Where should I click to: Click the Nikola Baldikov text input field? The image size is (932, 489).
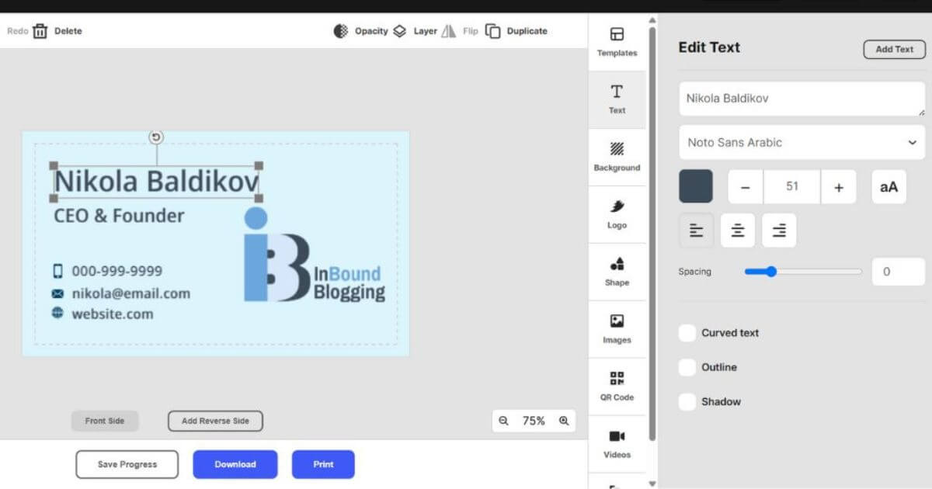tap(802, 99)
